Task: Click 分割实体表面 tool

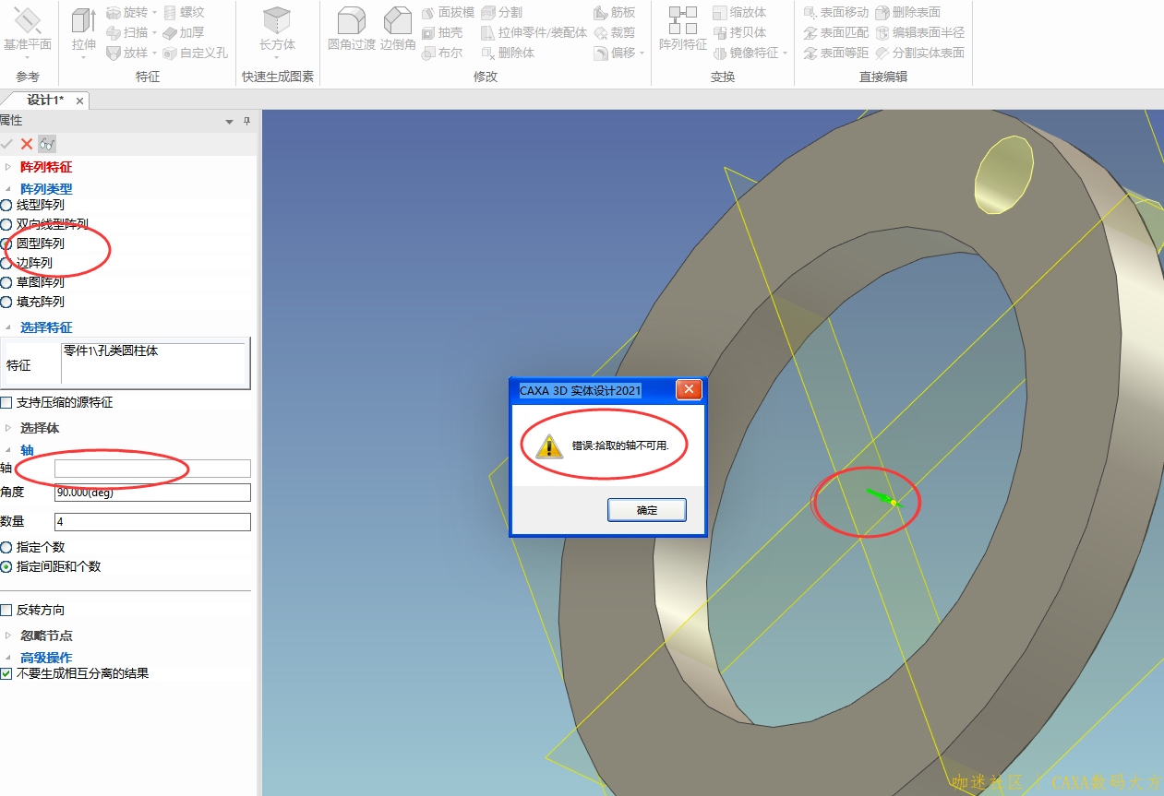Action: (919, 53)
